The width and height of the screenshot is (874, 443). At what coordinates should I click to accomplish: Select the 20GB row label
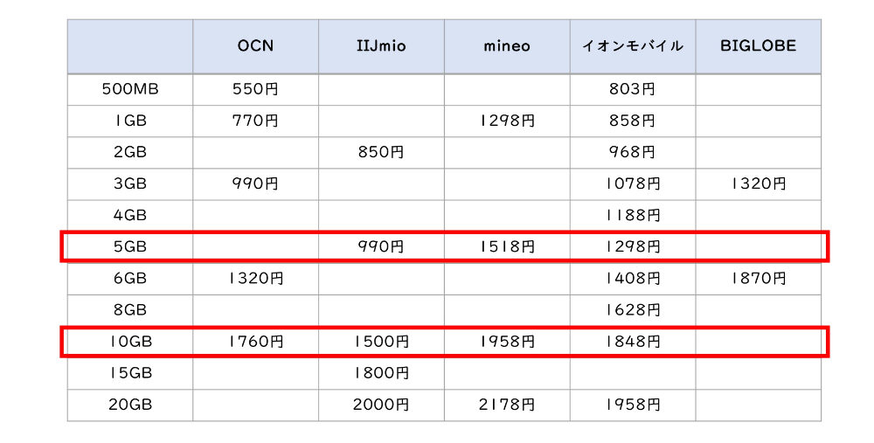click(130, 405)
